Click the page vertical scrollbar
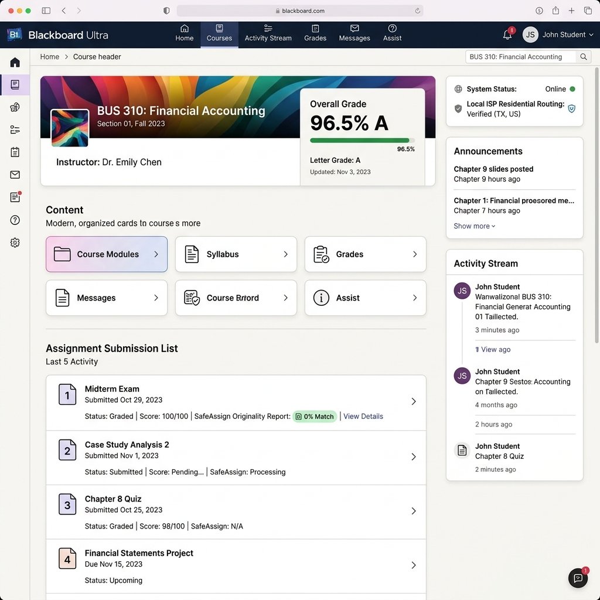Viewport: 600px width, 600px height. tap(596, 205)
